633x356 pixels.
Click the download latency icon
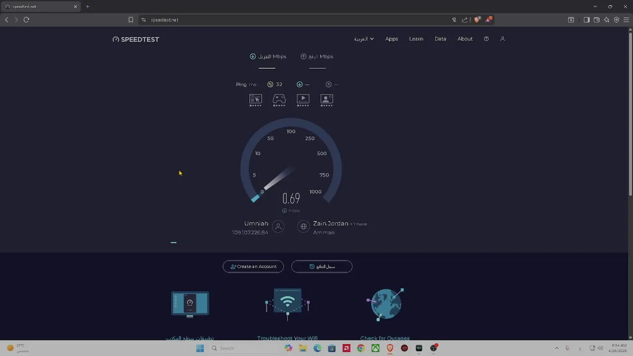(x=300, y=85)
